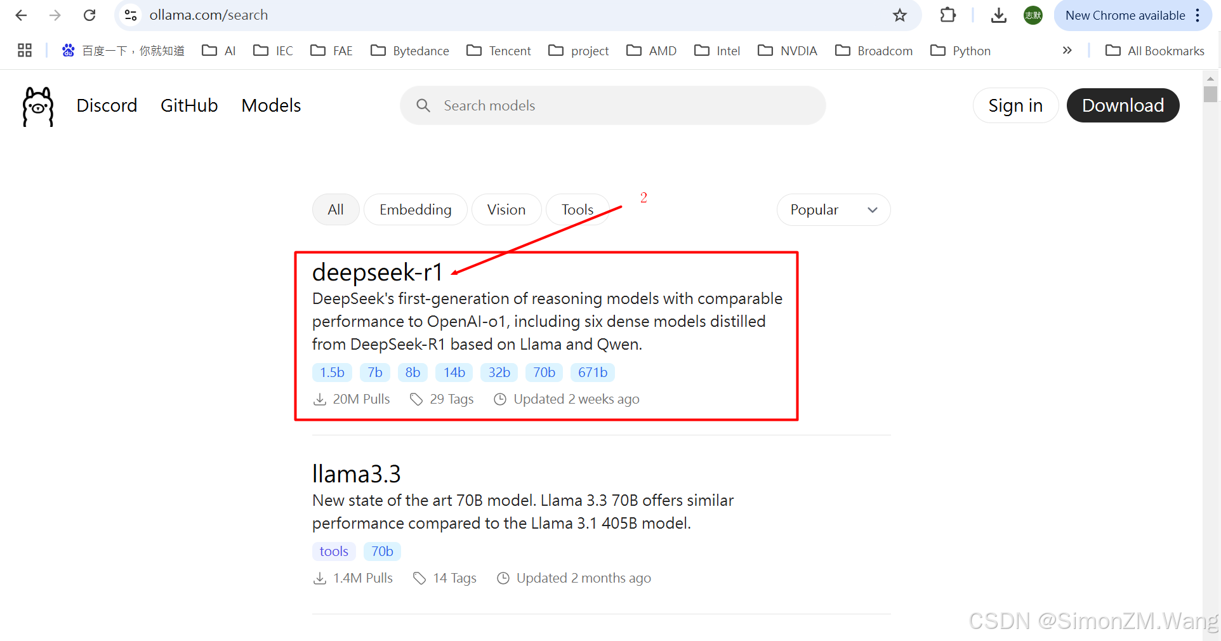The image size is (1221, 641).
Task: Click the browser back arrow
Action: click(21, 15)
